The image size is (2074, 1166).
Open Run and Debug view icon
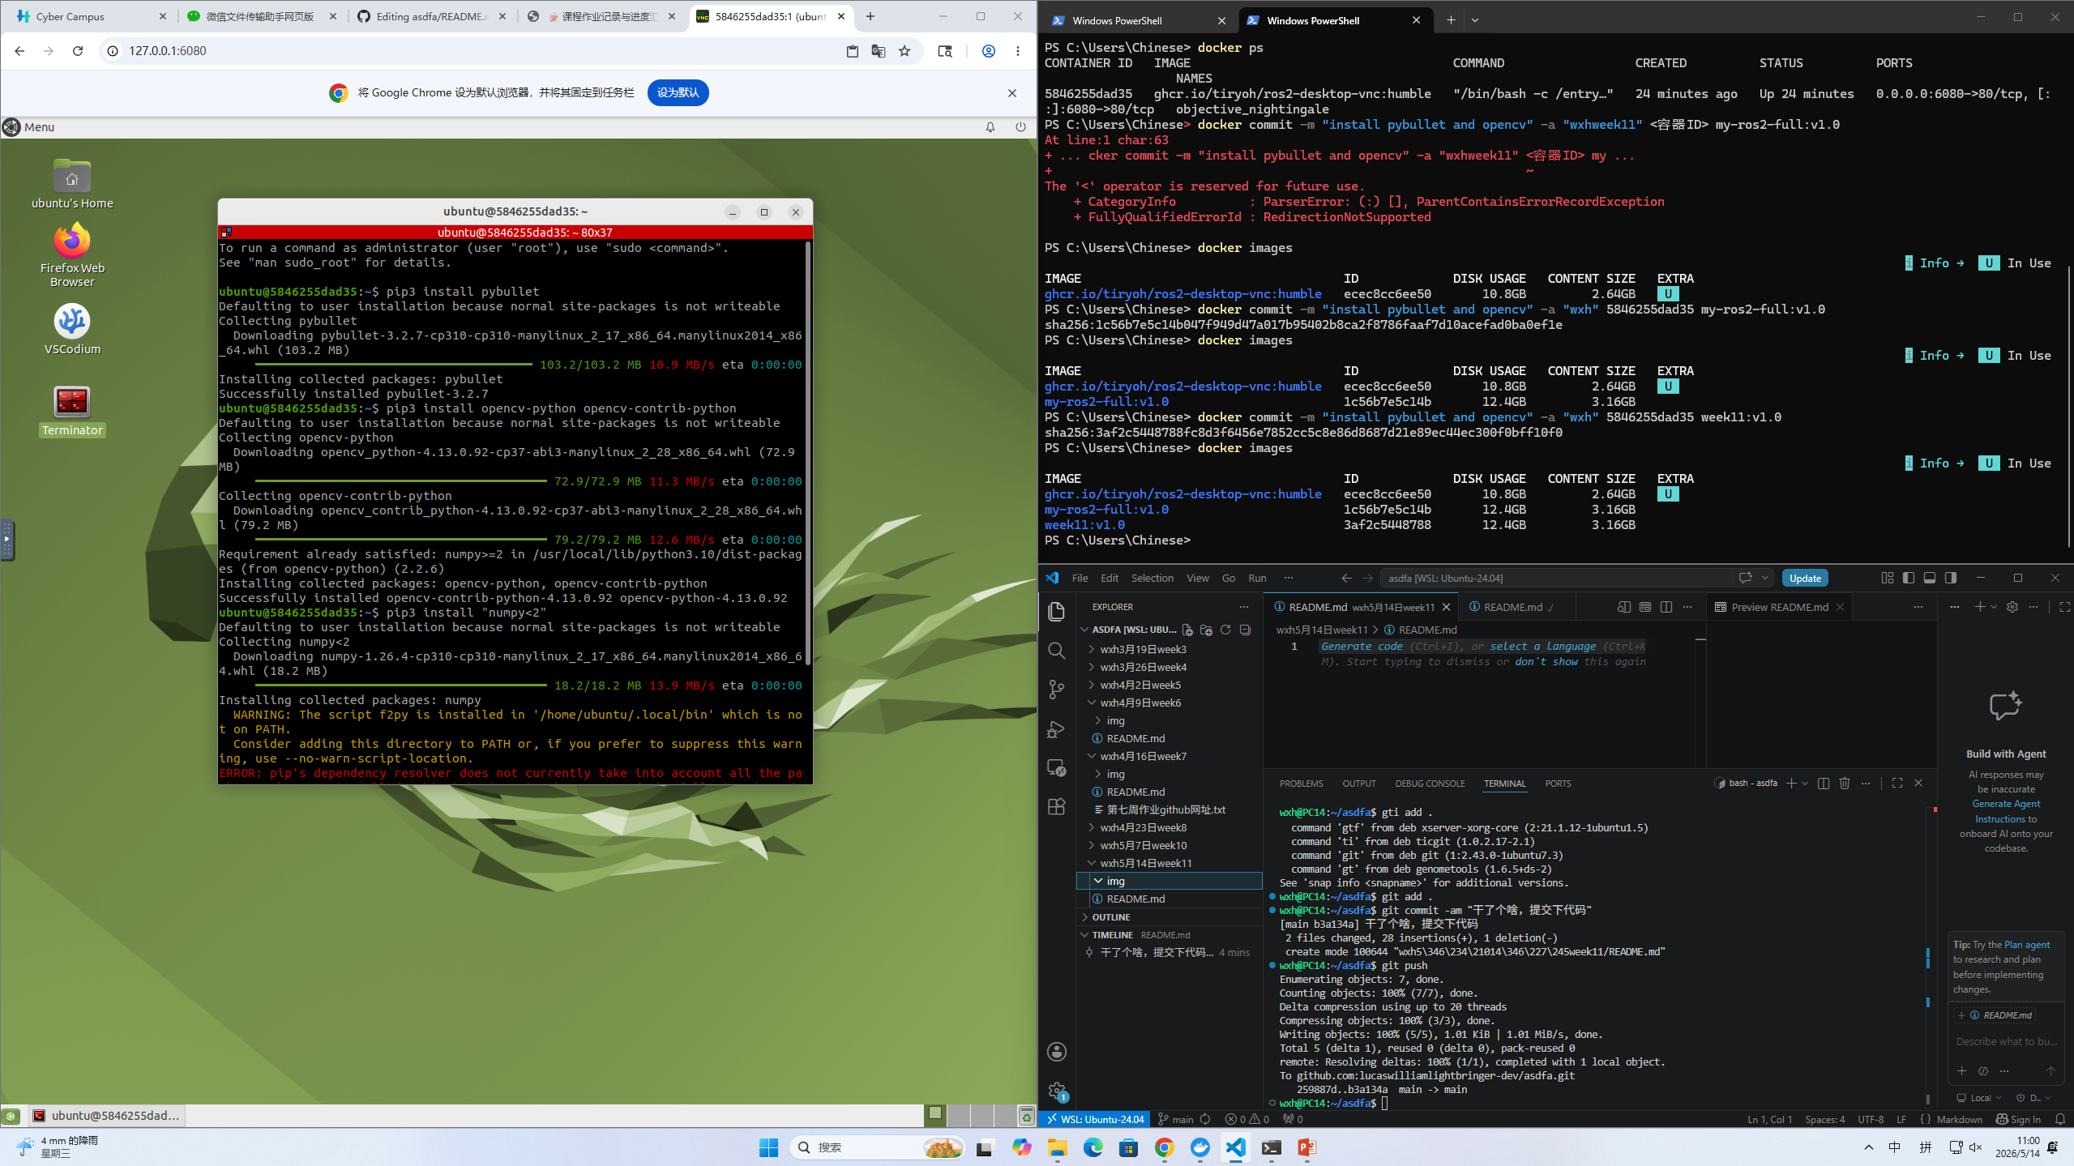[1056, 728]
